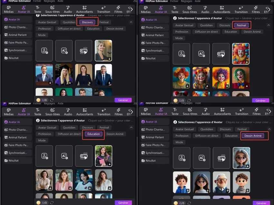Select the graduate woman avatar in purple gown
The height and width of the screenshot is (205, 274).
[64, 75]
